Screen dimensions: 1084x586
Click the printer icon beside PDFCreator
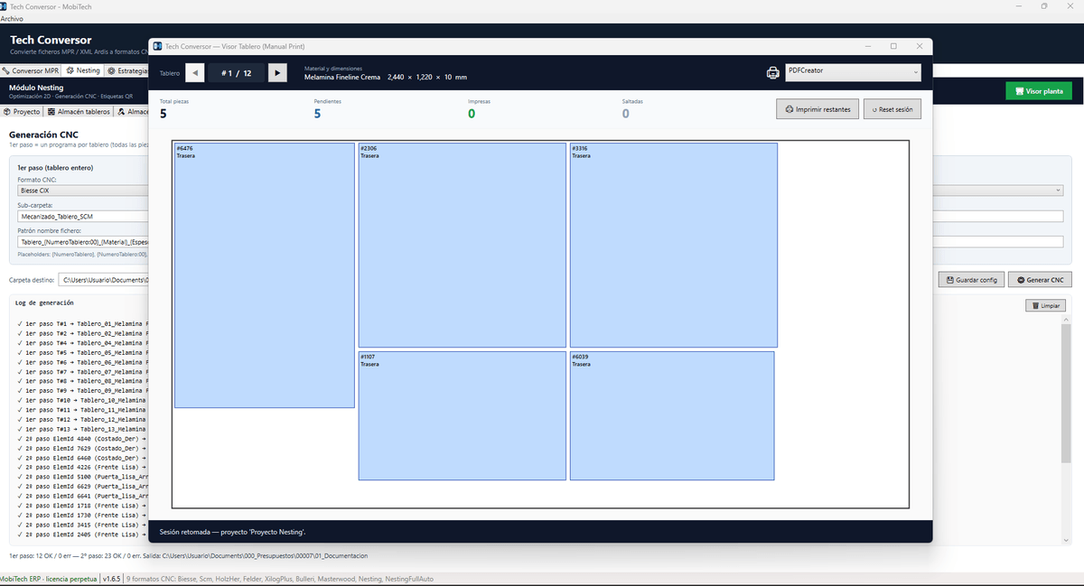click(x=773, y=73)
